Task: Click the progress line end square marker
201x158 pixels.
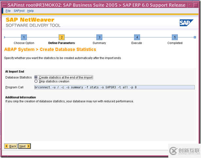Action: (x=195, y=37)
